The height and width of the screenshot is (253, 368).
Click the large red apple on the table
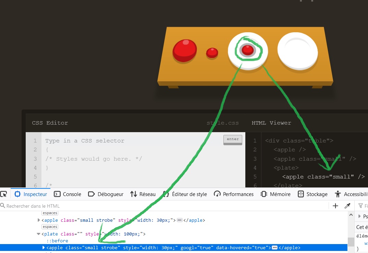coord(184,51)
